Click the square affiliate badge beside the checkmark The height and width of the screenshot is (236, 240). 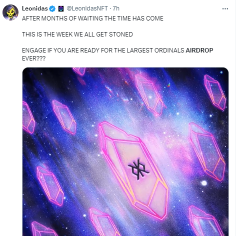[61, 8]
